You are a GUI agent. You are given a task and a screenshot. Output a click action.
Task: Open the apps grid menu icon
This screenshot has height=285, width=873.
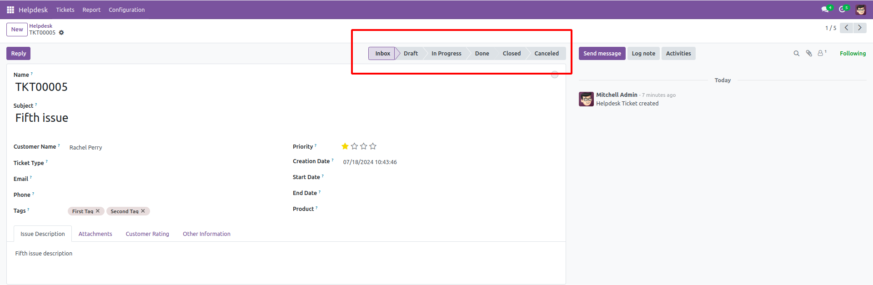tap(10, 10)
